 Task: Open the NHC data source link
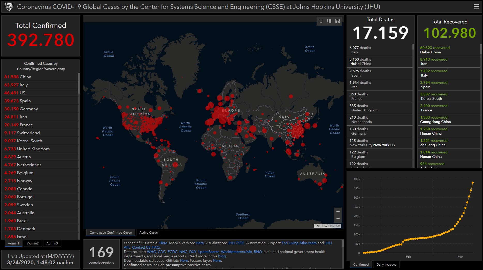[183, 252]
